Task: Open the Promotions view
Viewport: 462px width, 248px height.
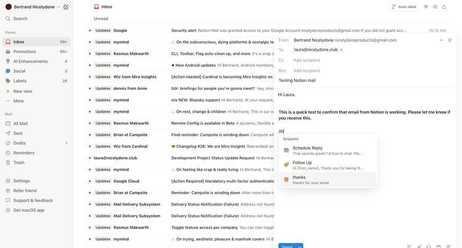Action: [x=36, y=51]
